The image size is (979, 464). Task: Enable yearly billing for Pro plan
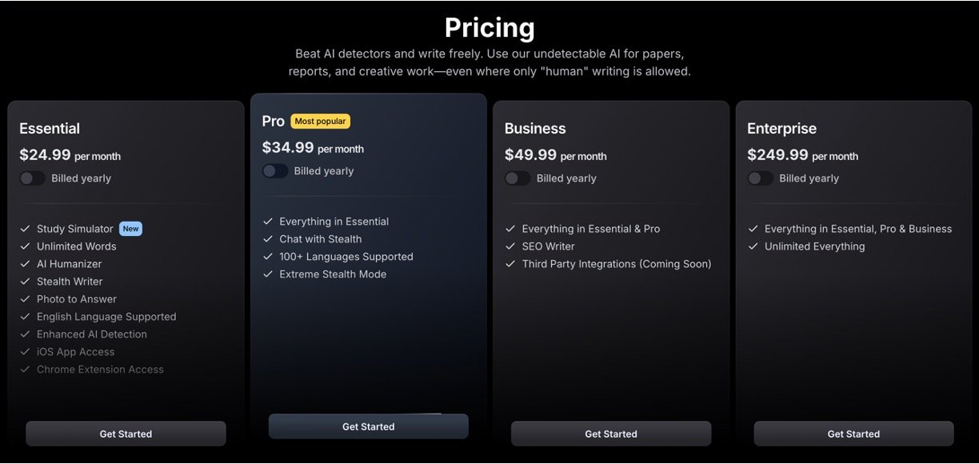click(274, 171)
